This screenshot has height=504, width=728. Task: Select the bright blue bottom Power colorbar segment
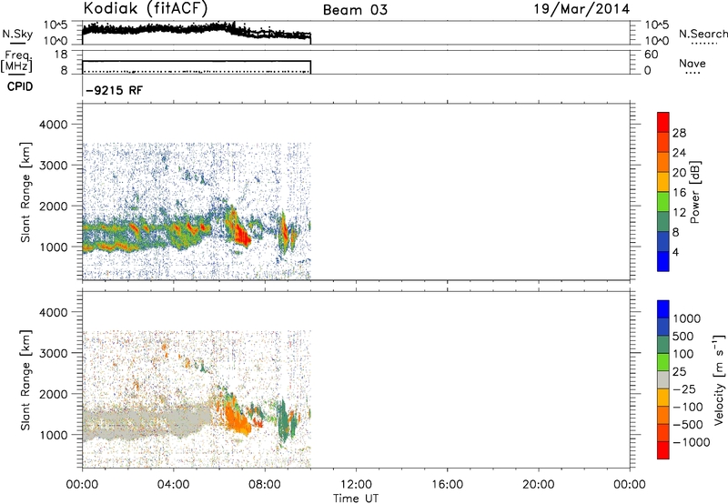(663, 261)
